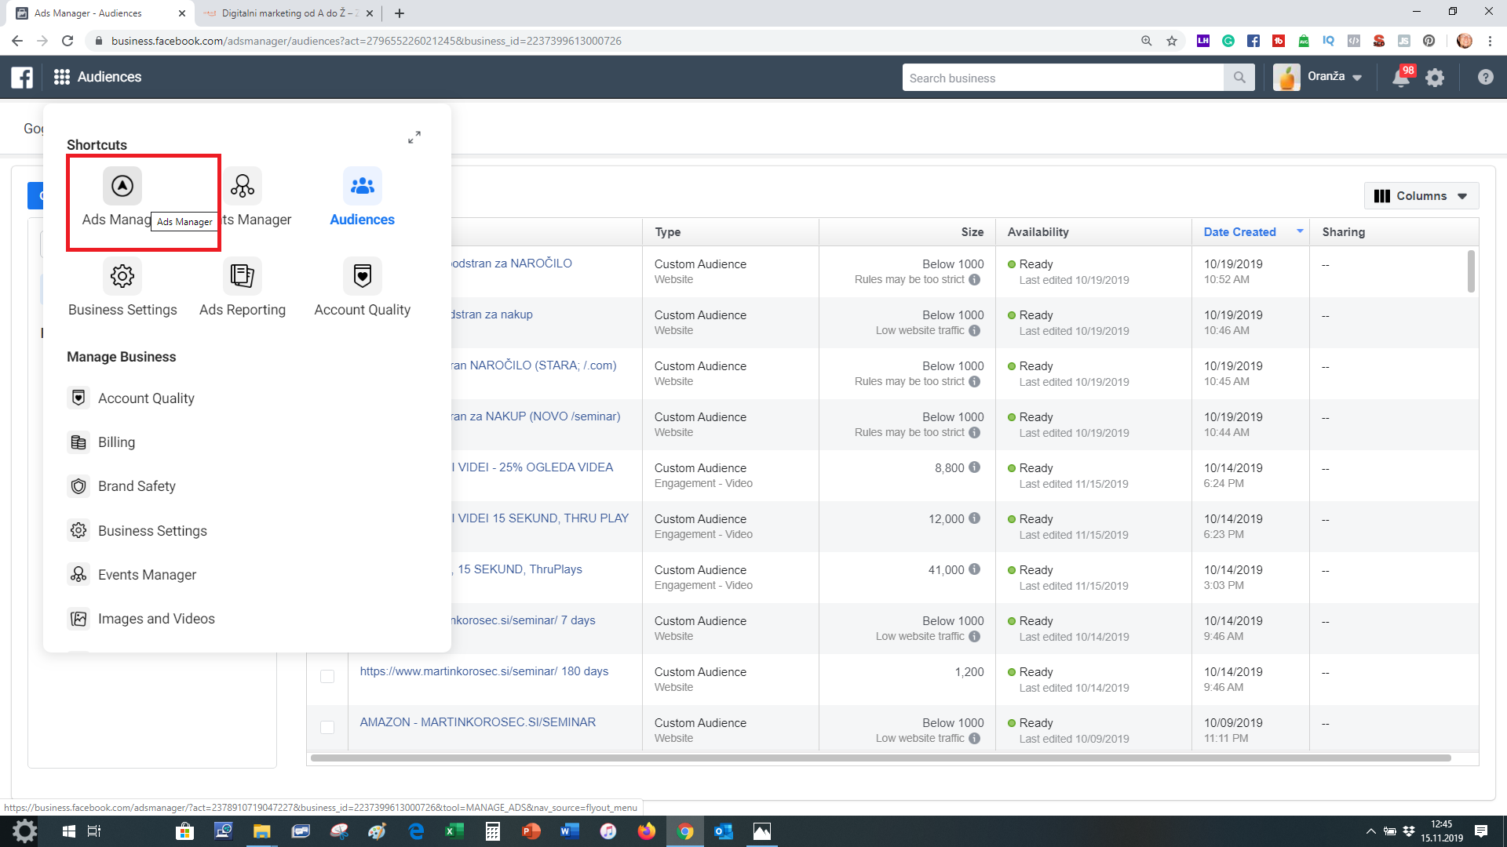The image size is (1507, 847).
Task: Expand the shortcuts flyout menu
Action: click(x=414, y=137)
